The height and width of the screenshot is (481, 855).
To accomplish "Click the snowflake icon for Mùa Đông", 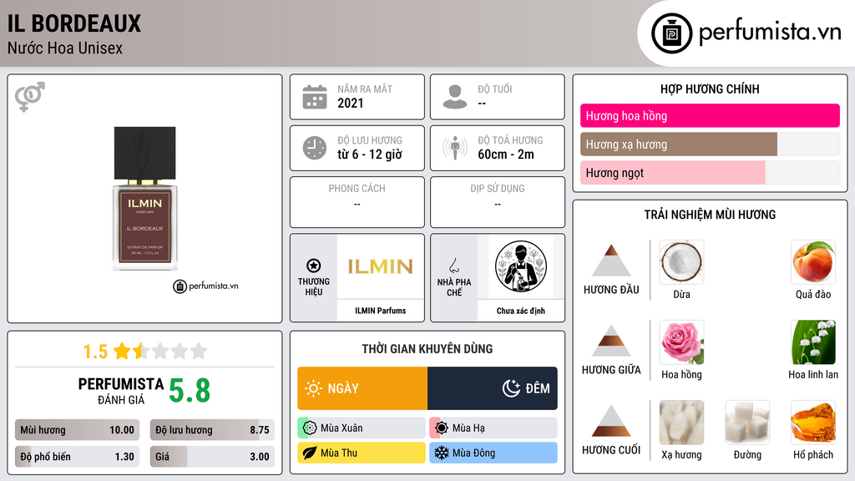I will click(x=442, y=453).
